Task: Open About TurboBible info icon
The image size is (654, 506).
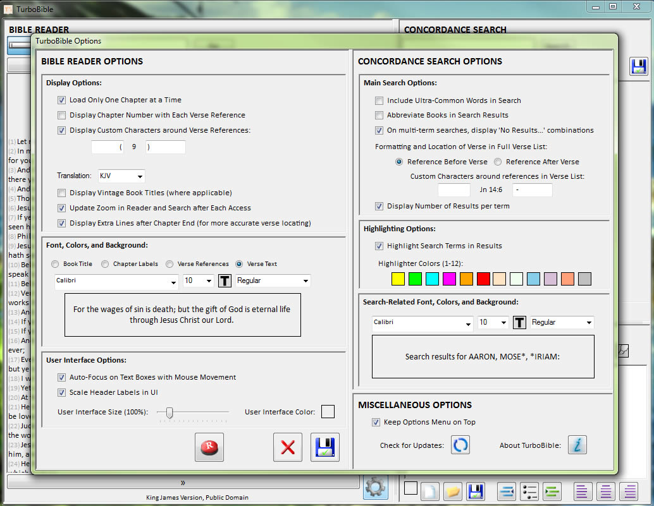Action: tap(577, 445)
